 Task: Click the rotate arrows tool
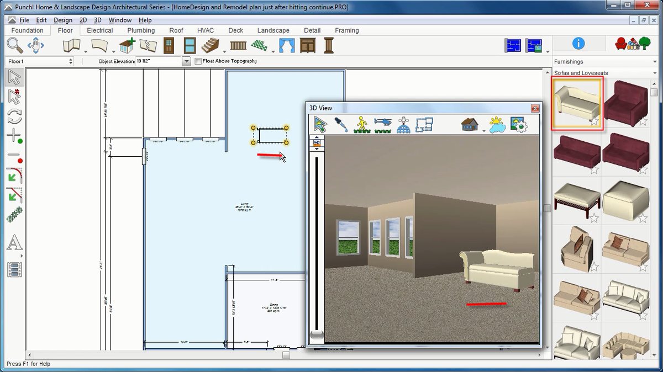point(14,116)
